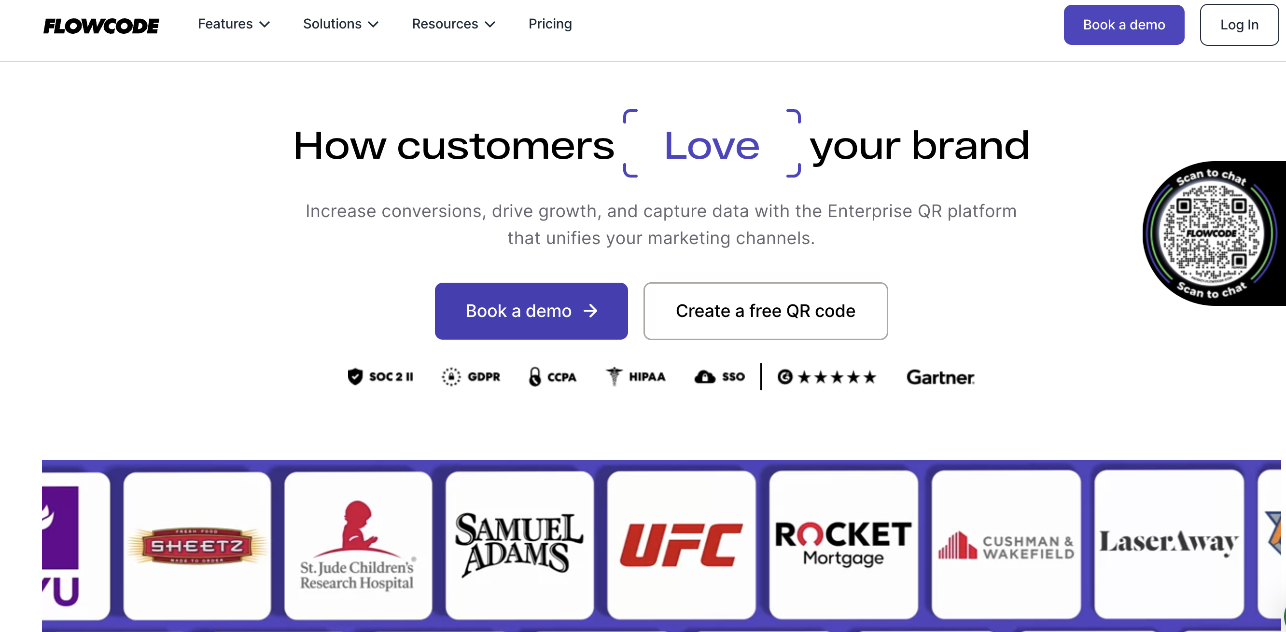Select Pricing from the navigation bar
Image resolution: width=1286 pixels, height=632 pixels.
pos(550,24)
